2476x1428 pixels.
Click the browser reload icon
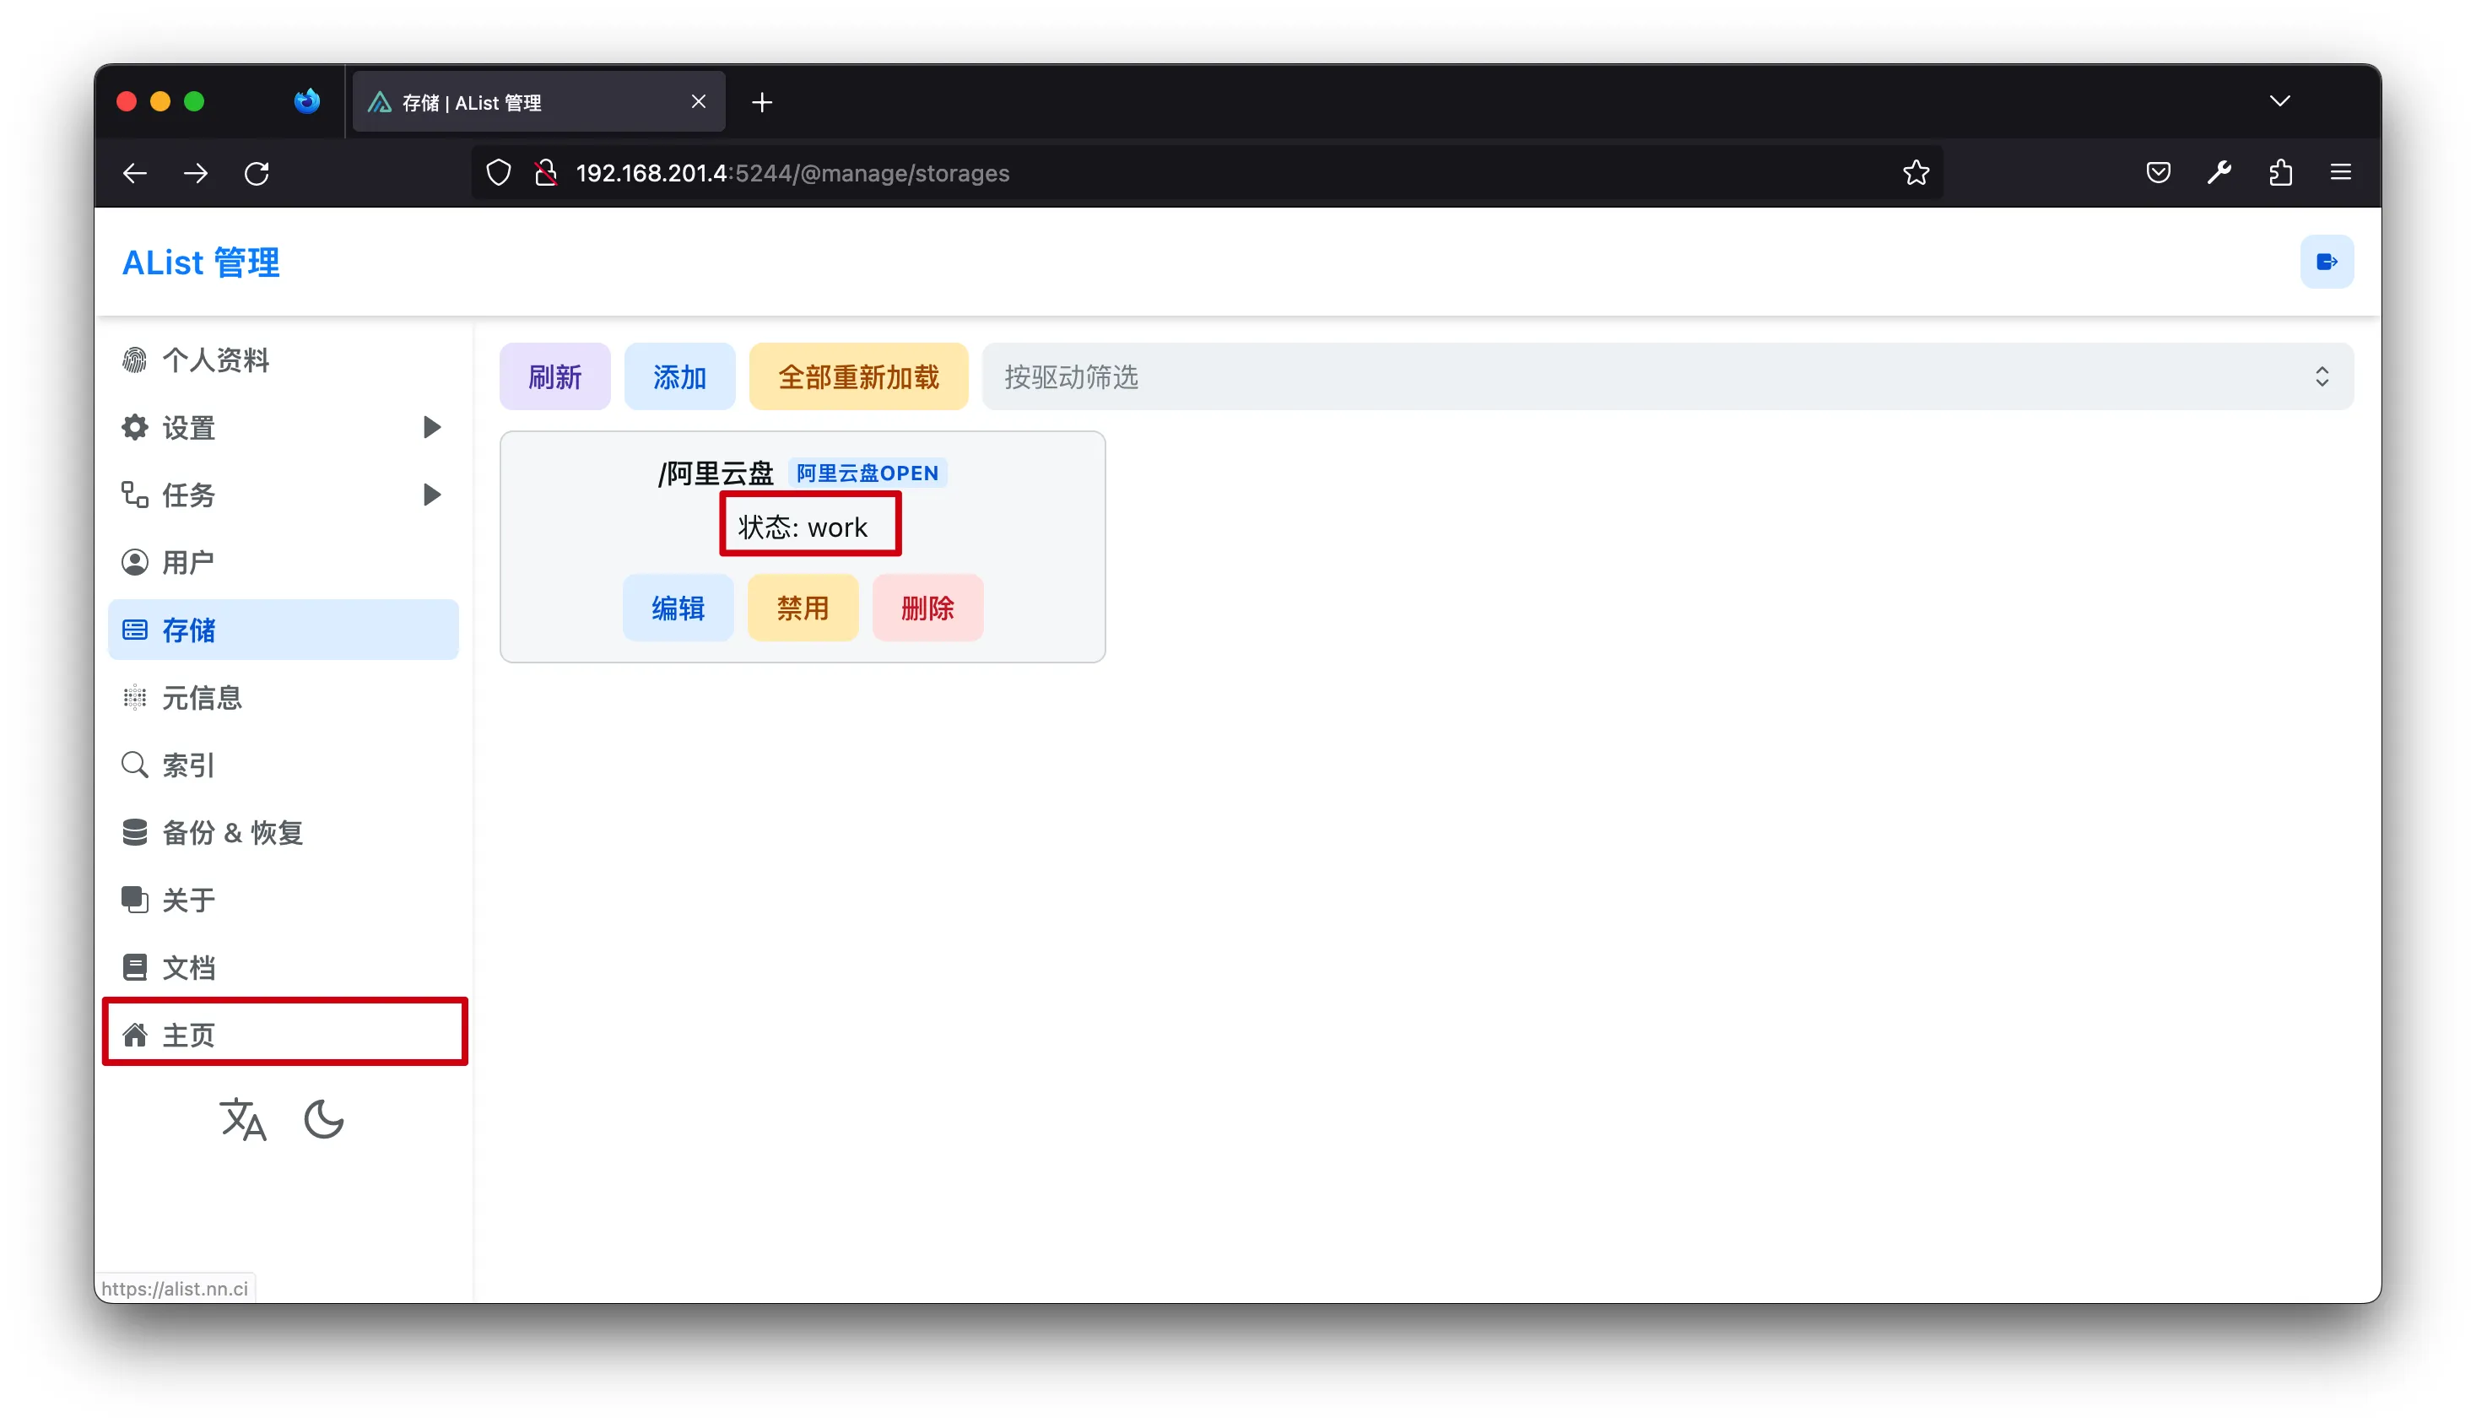point(257,174)
